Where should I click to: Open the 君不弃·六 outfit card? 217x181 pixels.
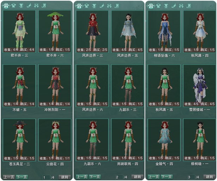(55, 31)
